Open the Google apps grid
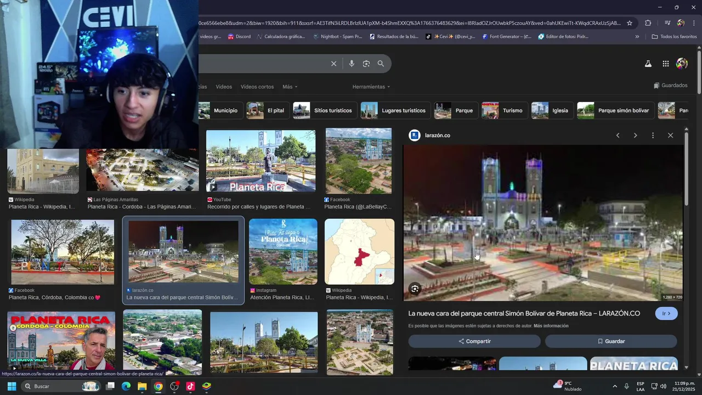 (665, 64)
